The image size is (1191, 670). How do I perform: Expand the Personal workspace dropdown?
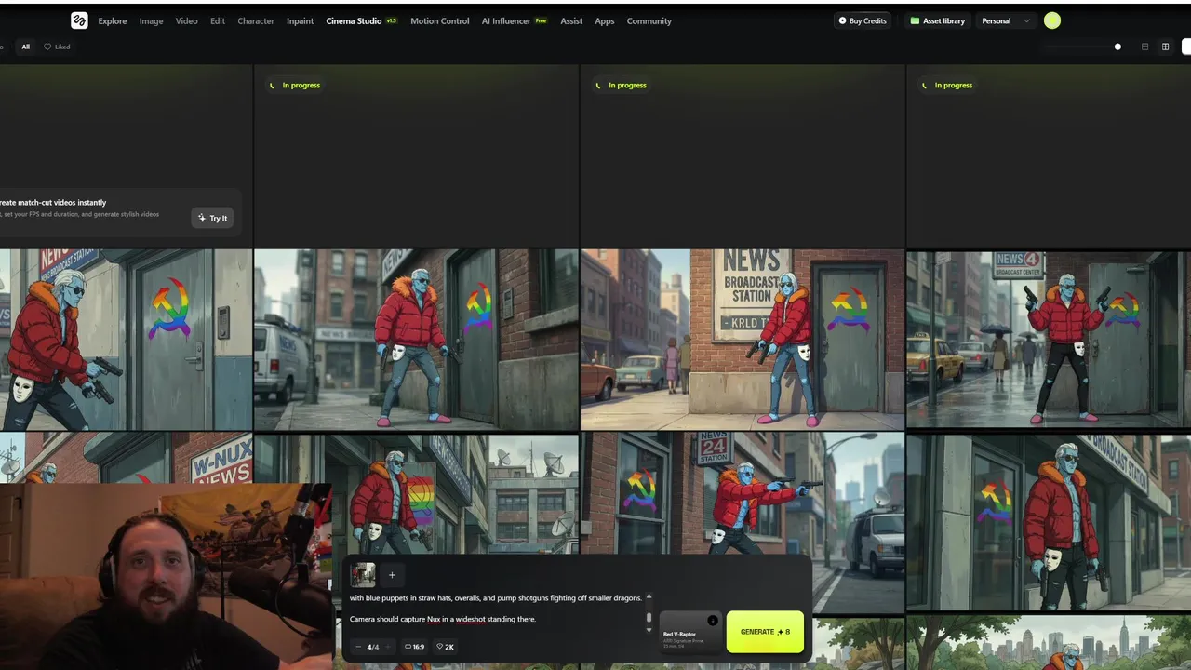click(x=1006, y=20)
